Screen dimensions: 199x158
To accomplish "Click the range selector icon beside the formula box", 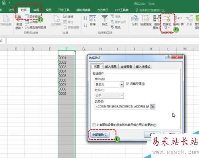I will pyautogui.click(x=152, y=107).
